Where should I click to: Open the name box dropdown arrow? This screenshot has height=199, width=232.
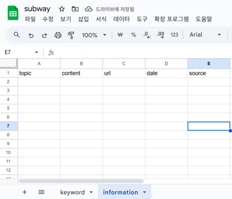pyautogui.click(x=37, y=52)
